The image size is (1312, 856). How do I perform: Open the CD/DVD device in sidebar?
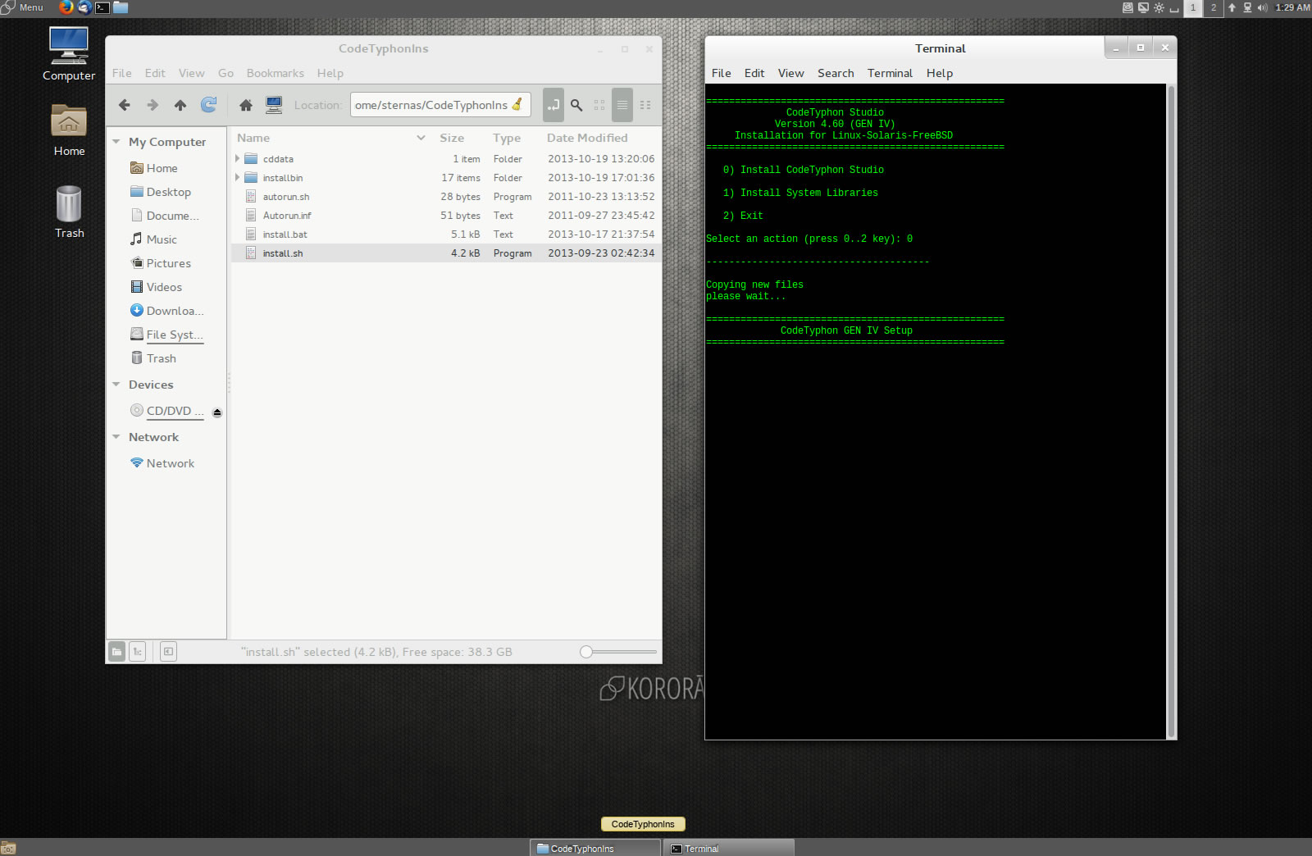[x=168, y=411]
